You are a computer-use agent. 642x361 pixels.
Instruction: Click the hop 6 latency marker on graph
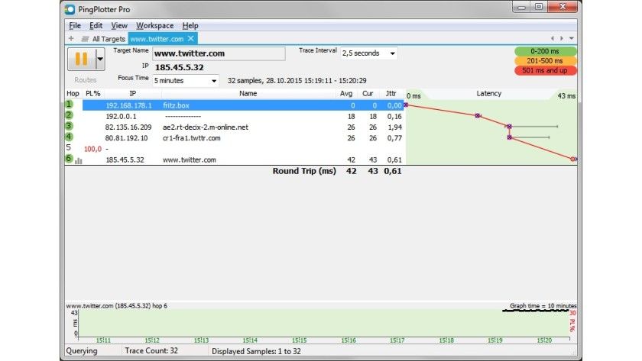pyautogui.click(x=573, y=159)
